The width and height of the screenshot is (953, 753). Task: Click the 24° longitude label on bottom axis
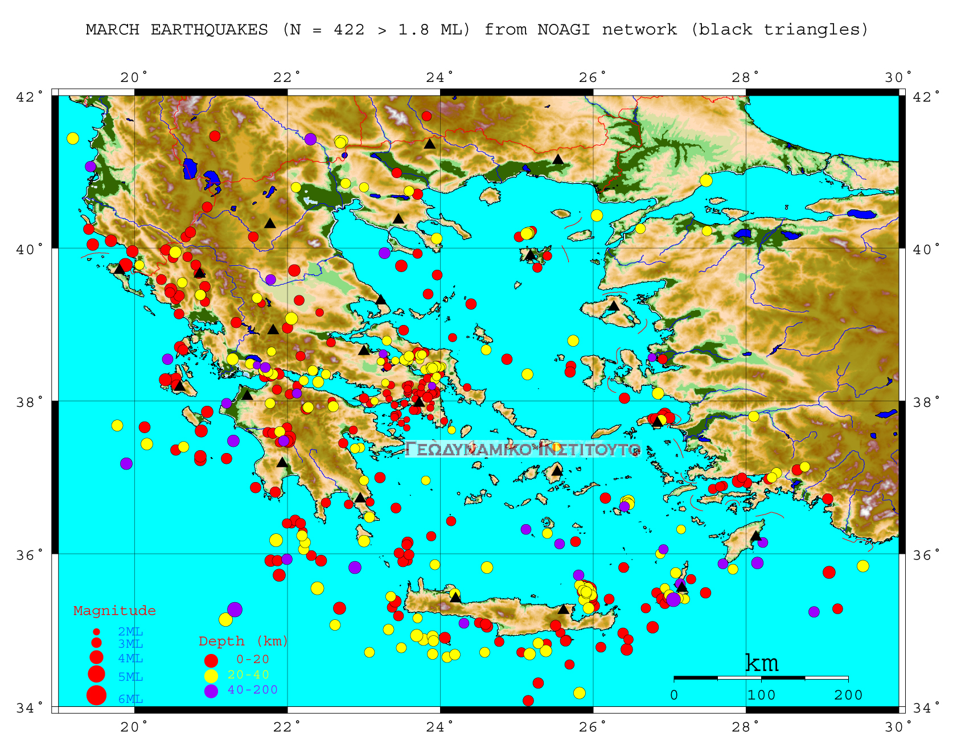[440, 727]
